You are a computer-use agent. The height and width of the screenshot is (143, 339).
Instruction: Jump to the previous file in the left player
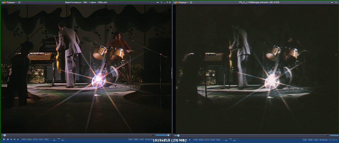click(x=11, y=140)
